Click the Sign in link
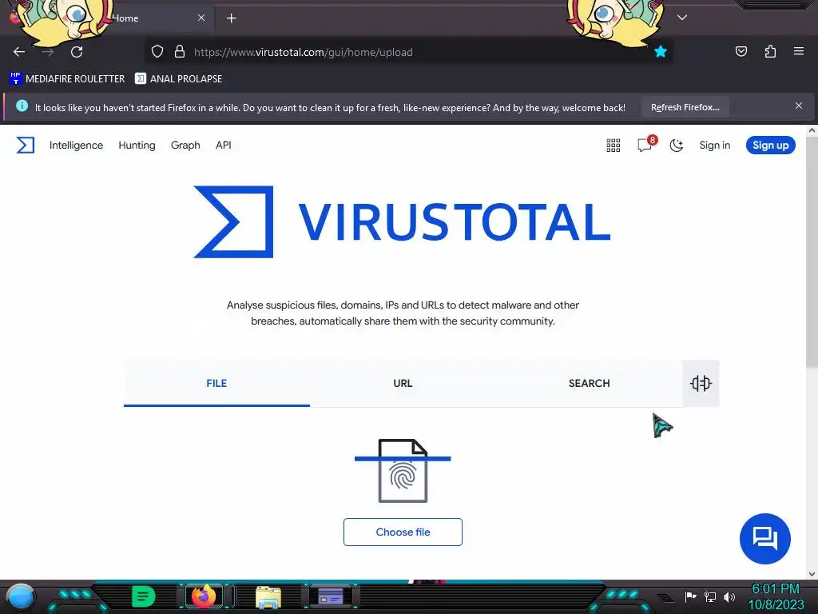This screenshot has height=614, width=818. click(x=714, y=146)
